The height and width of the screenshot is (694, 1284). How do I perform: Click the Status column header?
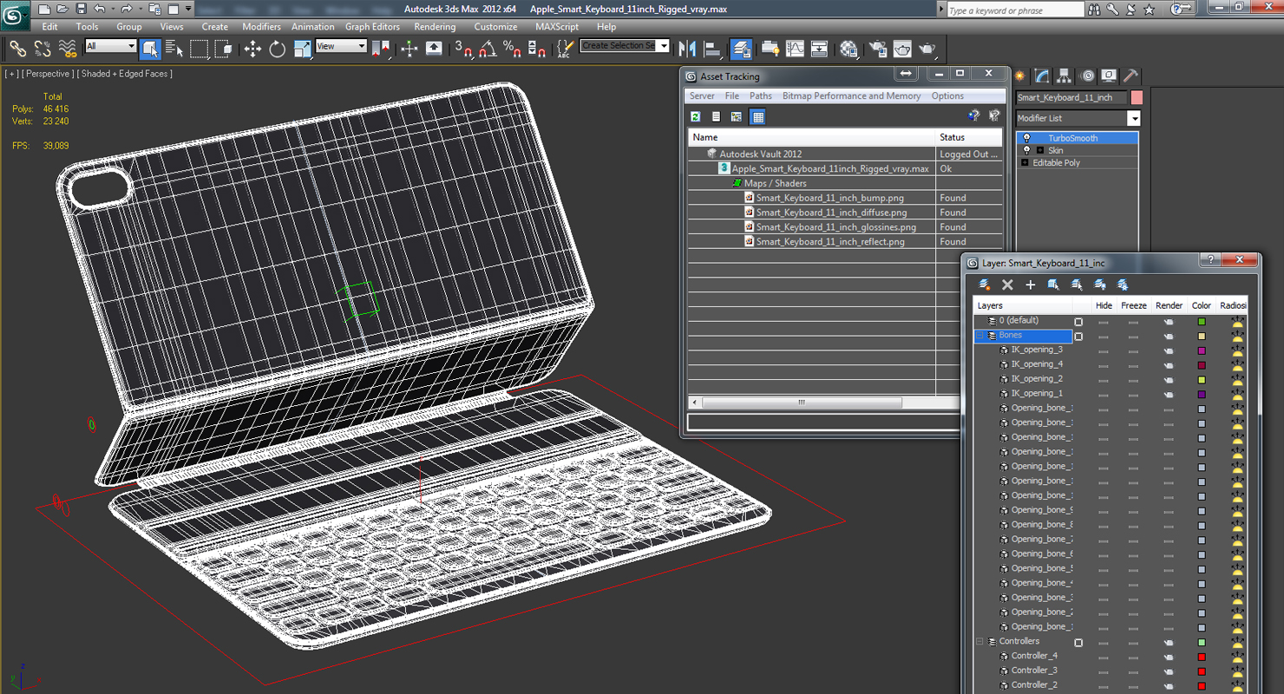pyautogui.click(x=969, y=137)
